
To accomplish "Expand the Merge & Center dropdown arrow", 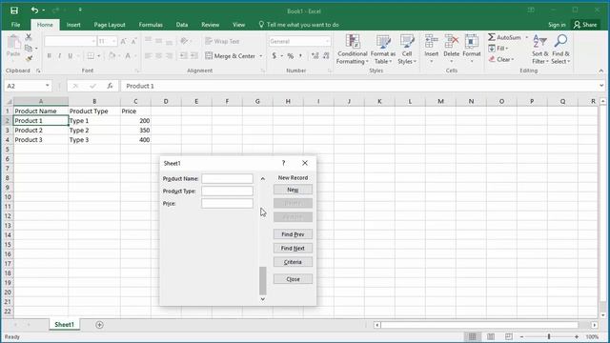I will point(261,56).
